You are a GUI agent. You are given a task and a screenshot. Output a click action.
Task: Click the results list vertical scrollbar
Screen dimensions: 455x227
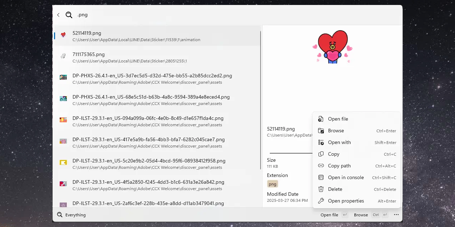click(261, 100)
